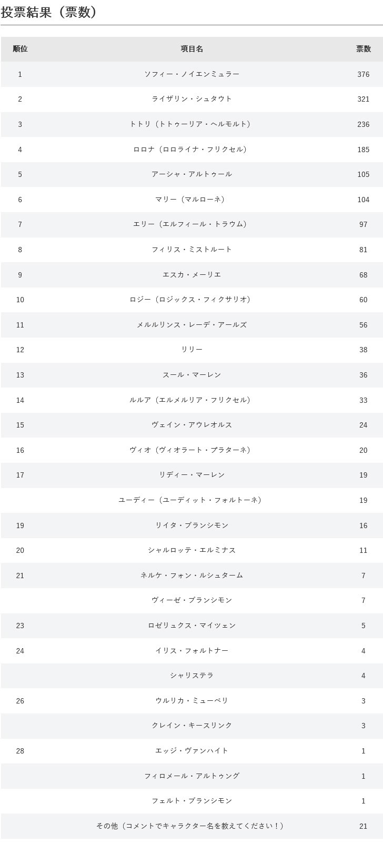383x843 pixels.
Task: Click the 項目名 column header
Action: click(x=192, y=49)
